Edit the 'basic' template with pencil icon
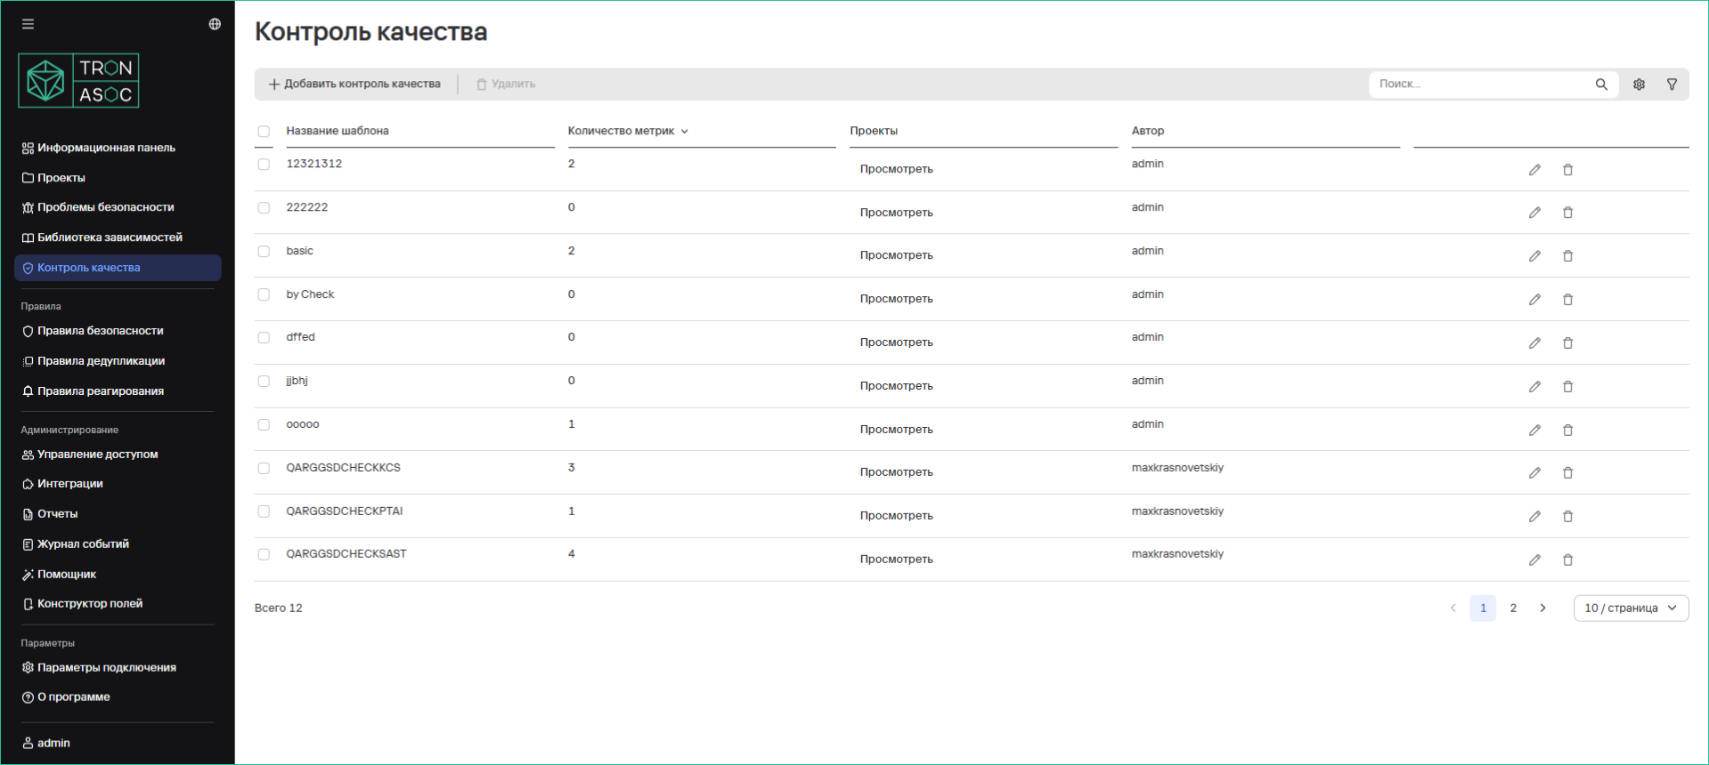Image resolution: width=1709 pixels, height=765 pixels. (x=1534, y=256)
